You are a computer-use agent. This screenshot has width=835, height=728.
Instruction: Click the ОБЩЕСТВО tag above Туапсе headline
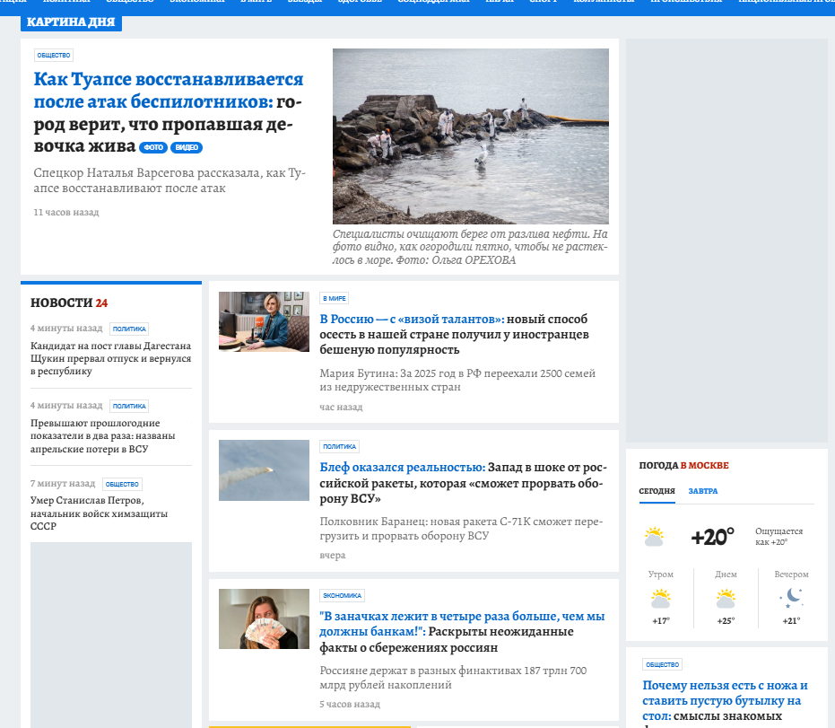pyautogui.click(x=54, y=56)
